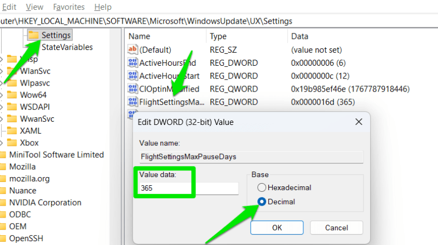The width and height of the screenshot is (438, 245).
Task: Open the Help menu
Action: pos(103,7)
